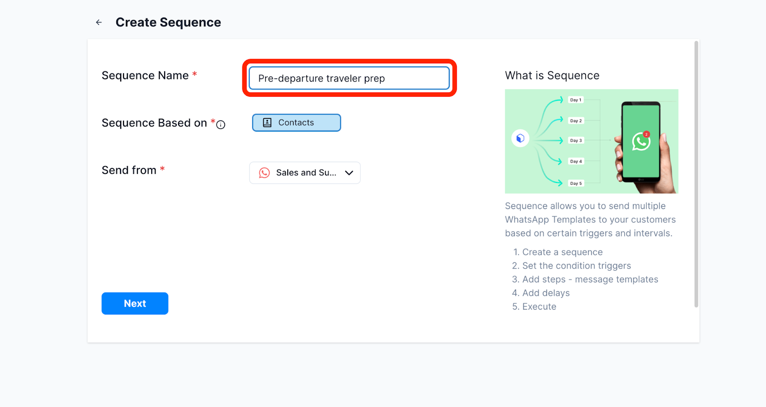Click the Day 1 label in the diagram
The width and height of the screenshot is (766, 407).
(575, 100)
